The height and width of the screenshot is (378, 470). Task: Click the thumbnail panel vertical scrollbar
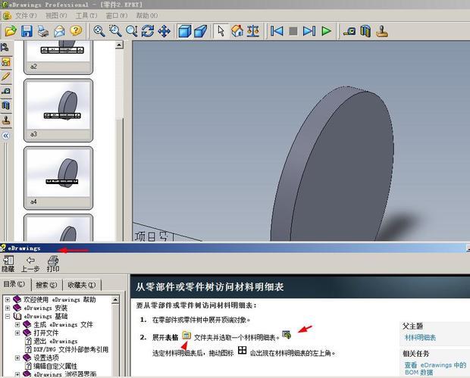coord(119,91)
